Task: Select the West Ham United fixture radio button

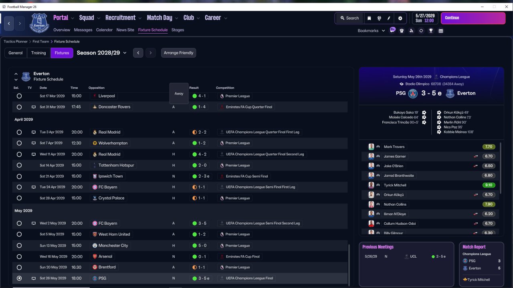Action: pyautogui.click(x=19, y=234)
